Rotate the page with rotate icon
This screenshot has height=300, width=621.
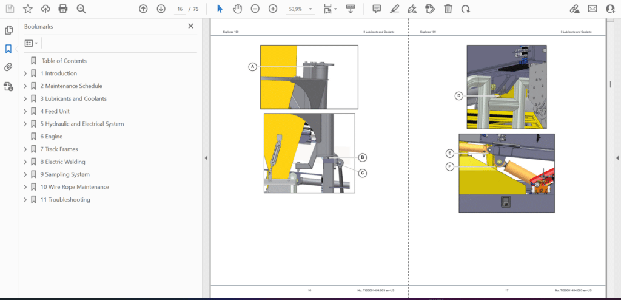click(466, 9)
